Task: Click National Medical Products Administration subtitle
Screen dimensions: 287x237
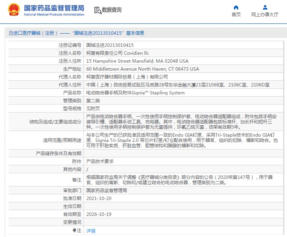Action: pyautogui.click(x=54, y=14)
